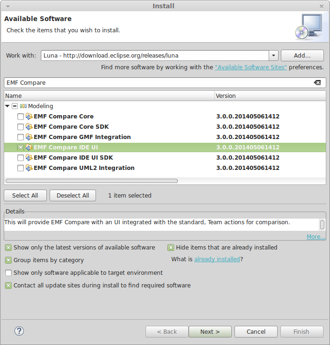Disable Group items by category option
This screenshot has height=345, width=330.
pos(8,260)
